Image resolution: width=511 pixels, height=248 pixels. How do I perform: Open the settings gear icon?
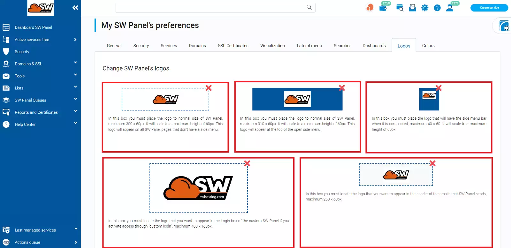pos(425,8)
